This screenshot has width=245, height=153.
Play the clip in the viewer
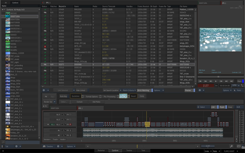(x=216, y=81)
